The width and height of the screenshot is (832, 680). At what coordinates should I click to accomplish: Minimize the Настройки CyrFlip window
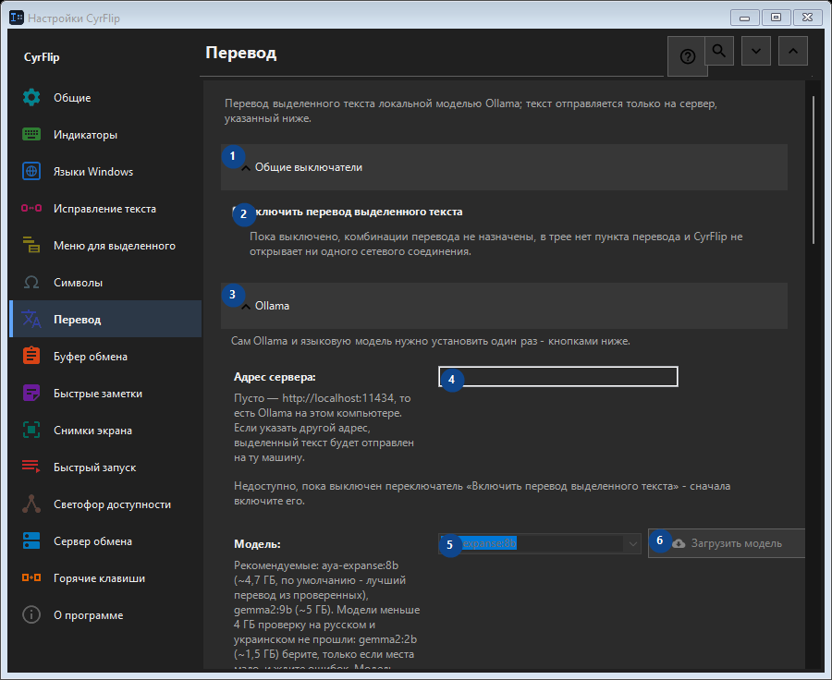click(x=744, y=18)
